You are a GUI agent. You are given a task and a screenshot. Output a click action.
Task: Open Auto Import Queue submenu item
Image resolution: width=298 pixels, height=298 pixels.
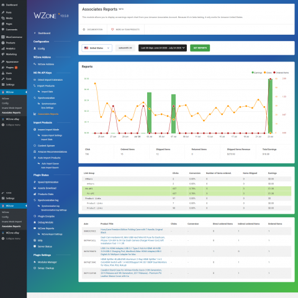(x=50, y=164)
